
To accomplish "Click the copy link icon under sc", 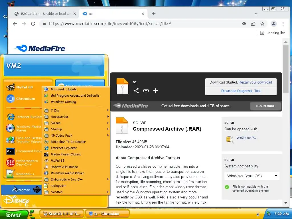I will [146, 91].
